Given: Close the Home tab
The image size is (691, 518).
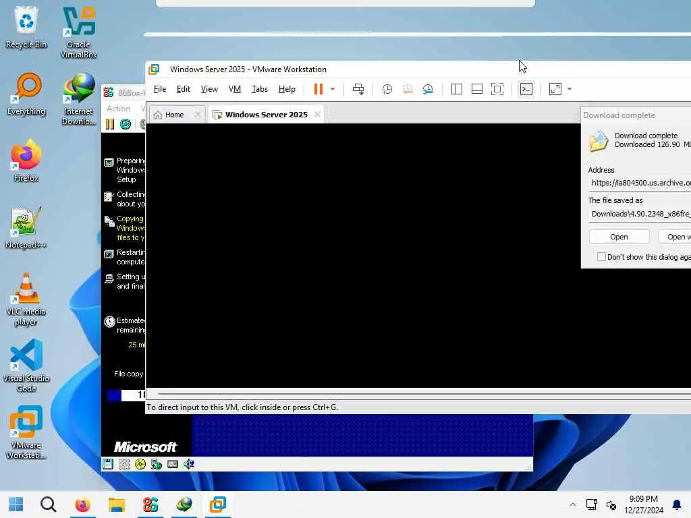Looking at the screenshot, I should [x=198, y=115].
